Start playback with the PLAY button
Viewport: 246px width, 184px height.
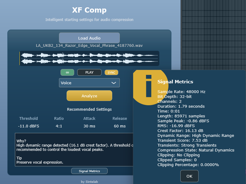point(89,72)
